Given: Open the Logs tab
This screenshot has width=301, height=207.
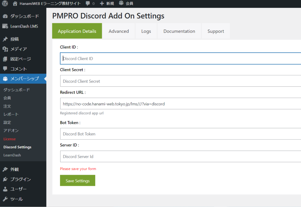Looking at the screenshot, I should (x=146, y=31).
